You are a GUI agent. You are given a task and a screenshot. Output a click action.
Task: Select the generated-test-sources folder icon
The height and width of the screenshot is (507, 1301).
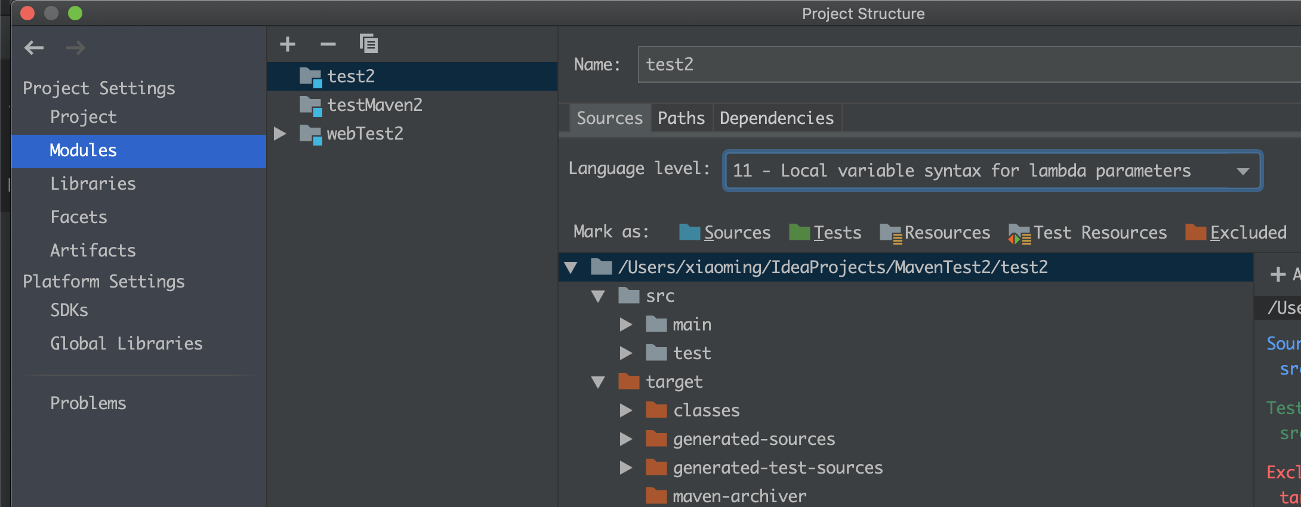click(x=656, y=467)
